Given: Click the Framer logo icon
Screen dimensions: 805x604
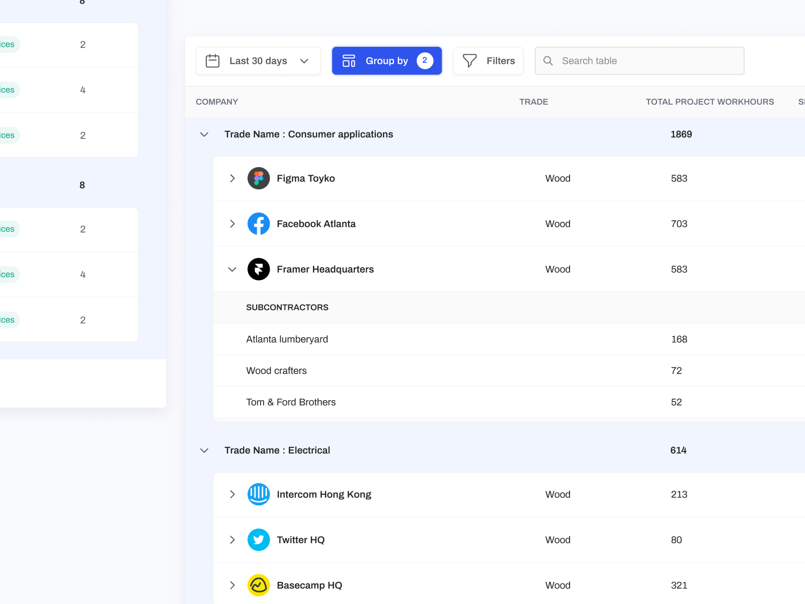Looking at the screenshot, I should click(x=259, y=269).
